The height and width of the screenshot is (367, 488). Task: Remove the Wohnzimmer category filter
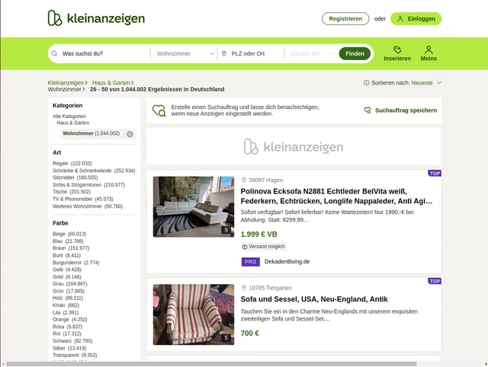coord(130,134)
